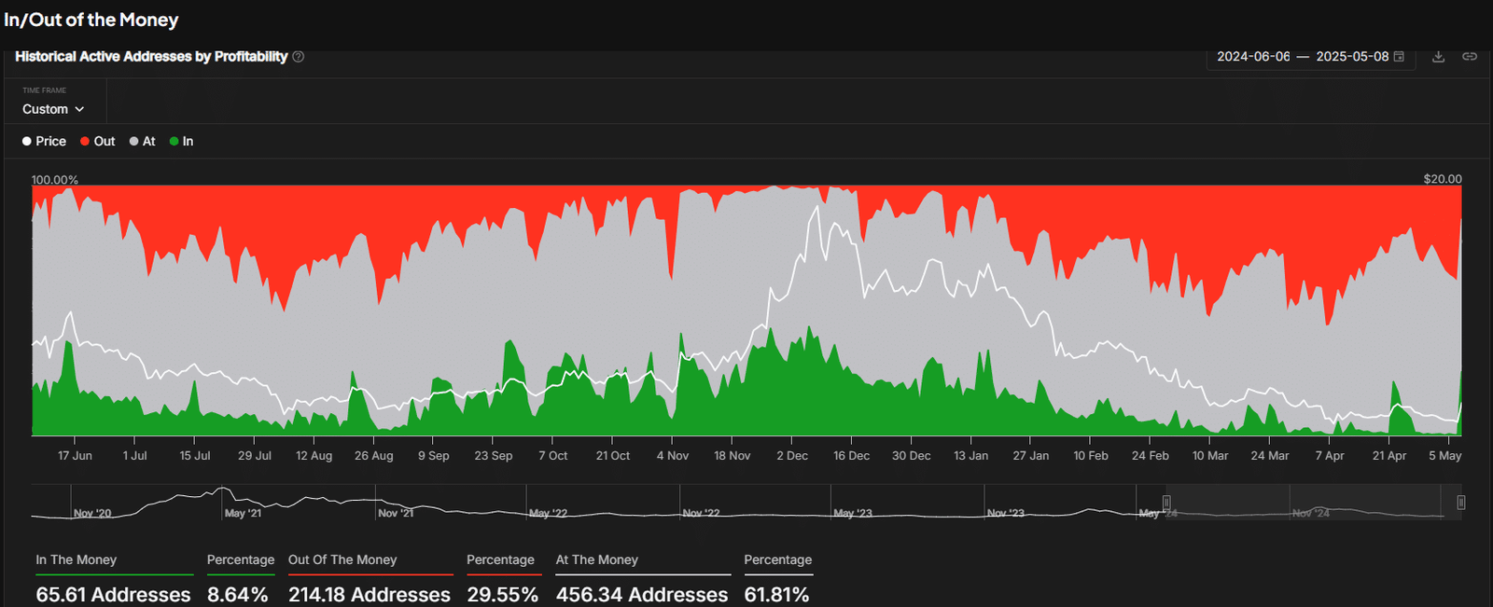Toggle the green In series legend item
The height and width of the screenshot is (607, 1493).
tap(181, 142)
